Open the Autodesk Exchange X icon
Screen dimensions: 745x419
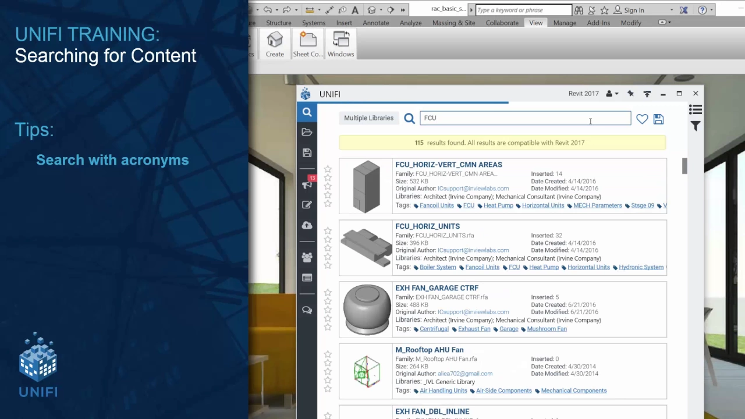[x=684, y=10]
